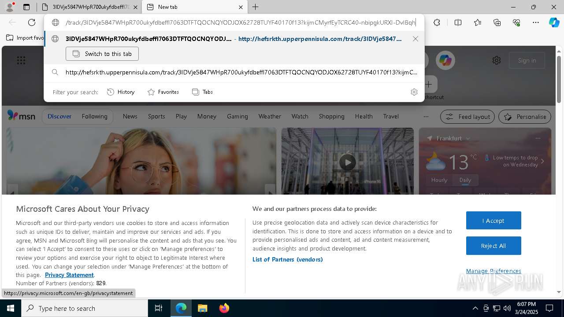Go to the Gaming category

(x=237, y=116)
